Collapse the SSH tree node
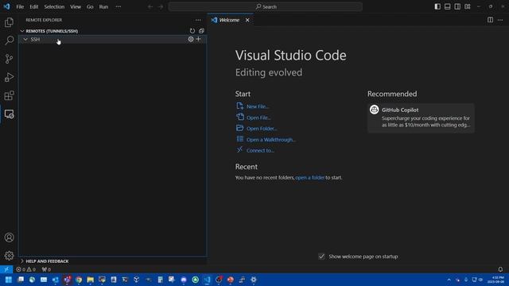 point(25,39)
